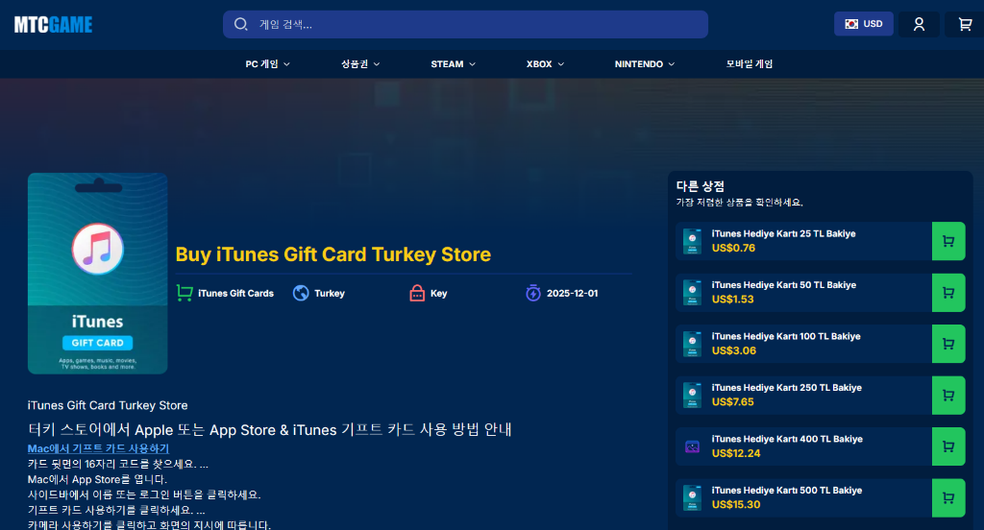Open the shopping cart icon in header
The height and width of the screenshot is (530, 984).
point(964,24)
